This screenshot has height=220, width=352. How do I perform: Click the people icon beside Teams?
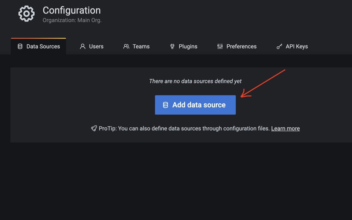click(x=126, y=46)
